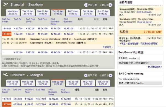
Task: Select the Mon 20 Feb return date tab
Action: [x=28, y=83]
